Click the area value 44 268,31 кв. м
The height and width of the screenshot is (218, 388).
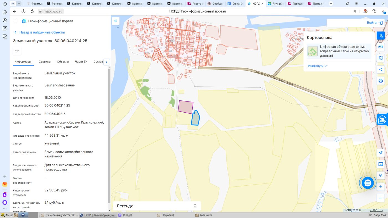click(56, 136)
